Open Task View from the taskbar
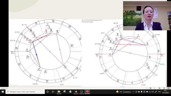The image size is (171, 96). (x=53, y=92)
